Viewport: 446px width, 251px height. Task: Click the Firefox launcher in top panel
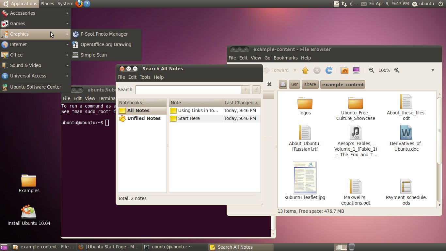pos(79,4)
